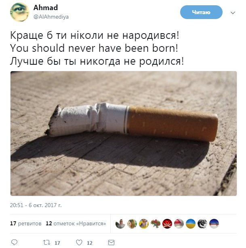Open the tweet timestamp 20:51 - 6 окт. 2017

click(36, 205)
